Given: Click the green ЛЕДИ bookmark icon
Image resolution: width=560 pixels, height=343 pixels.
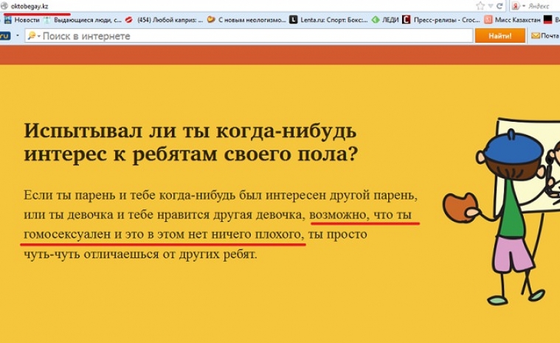Looking at the screenshot, I should point(376,20).
